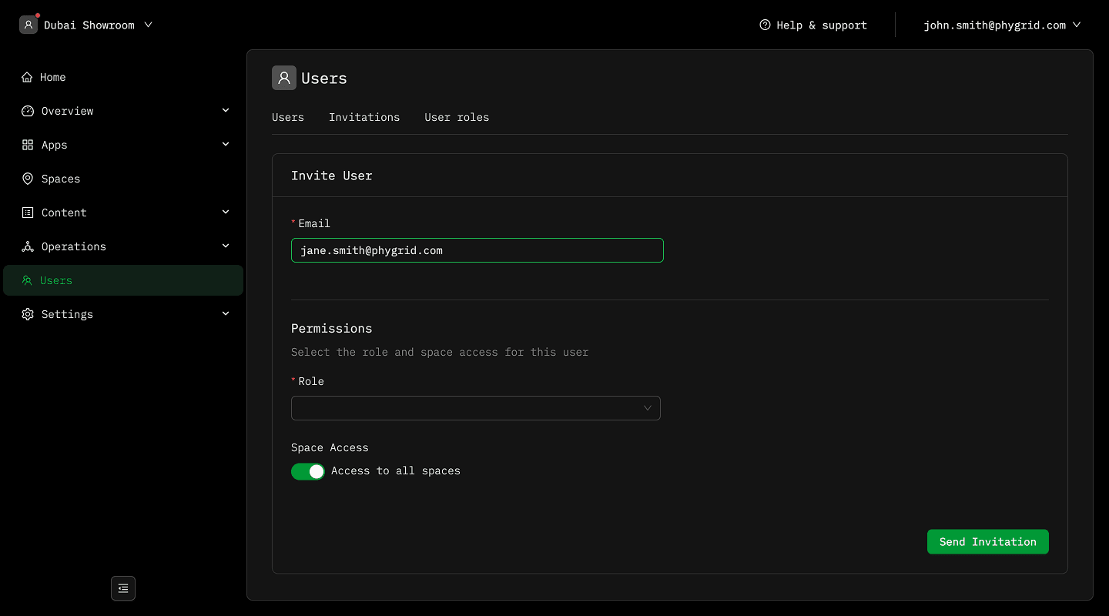Click the Settings gear icon

pyautogui.click(x=28, y=314)
